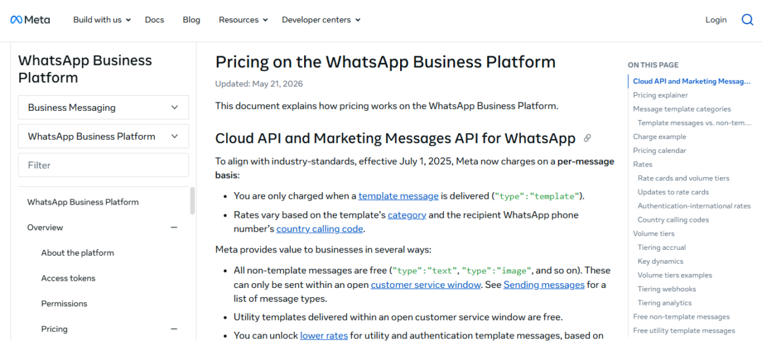Jump to Updates to rate cards
Image resolution: width=762 pixels, height=341 pixels.
pyautogui.click(x=673, y=191)
